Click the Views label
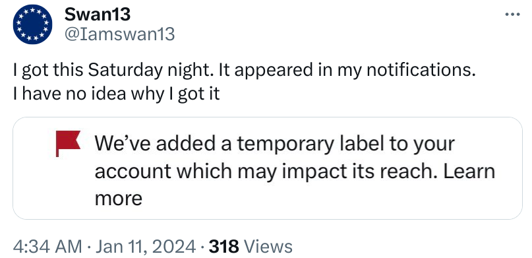This screenshot has height=258, width=532. (x=268, y=247)
